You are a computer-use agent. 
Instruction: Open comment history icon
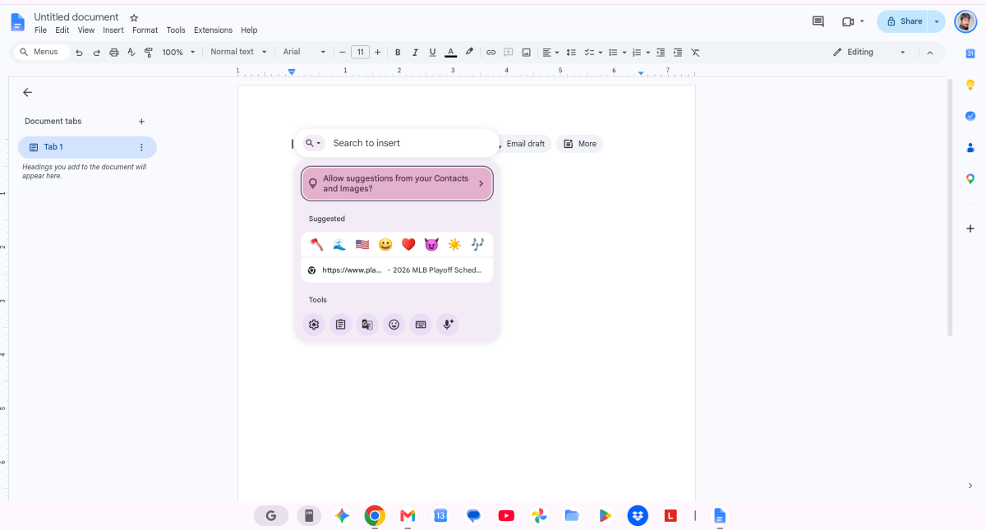coord(818,21)
